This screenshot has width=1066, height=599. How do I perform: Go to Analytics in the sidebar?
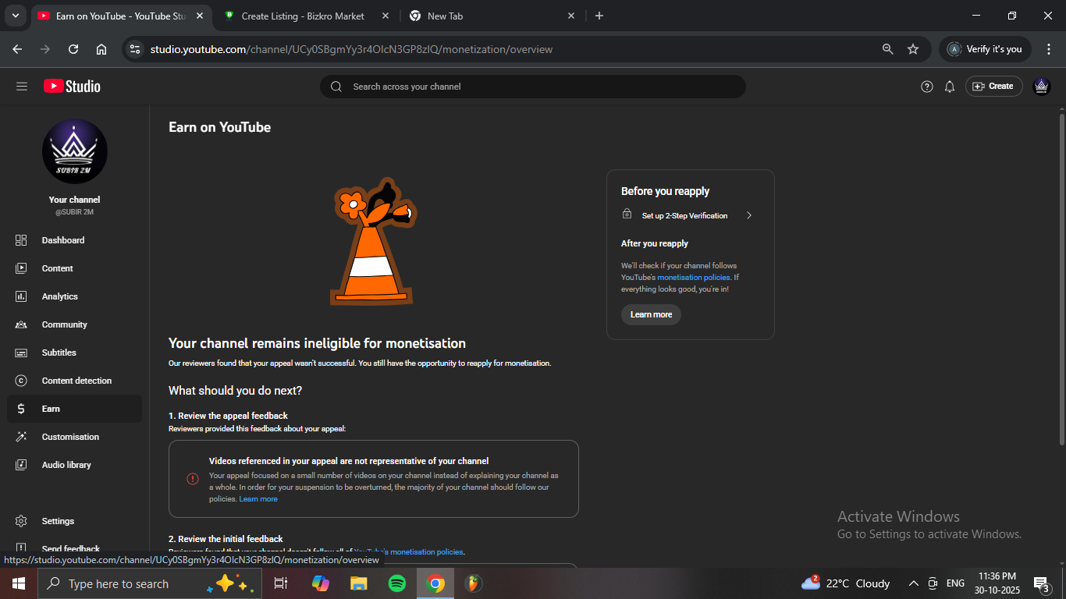[59, 296]
